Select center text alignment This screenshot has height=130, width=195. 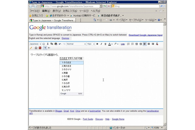point(149,44)
